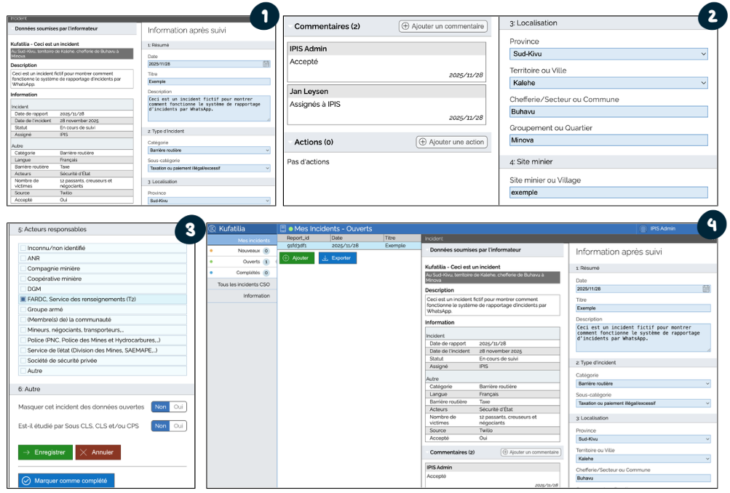Viewport: 730px width, 493px height.
Task: Click checkmark icon on Marquer comme complété
Action: pyautogui.click(x=26, y=481)
